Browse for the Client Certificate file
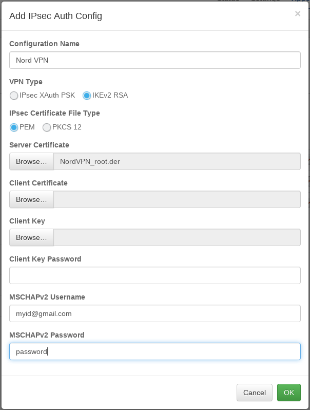This screenshot has height=410, width=310. [x=31, y=200]
